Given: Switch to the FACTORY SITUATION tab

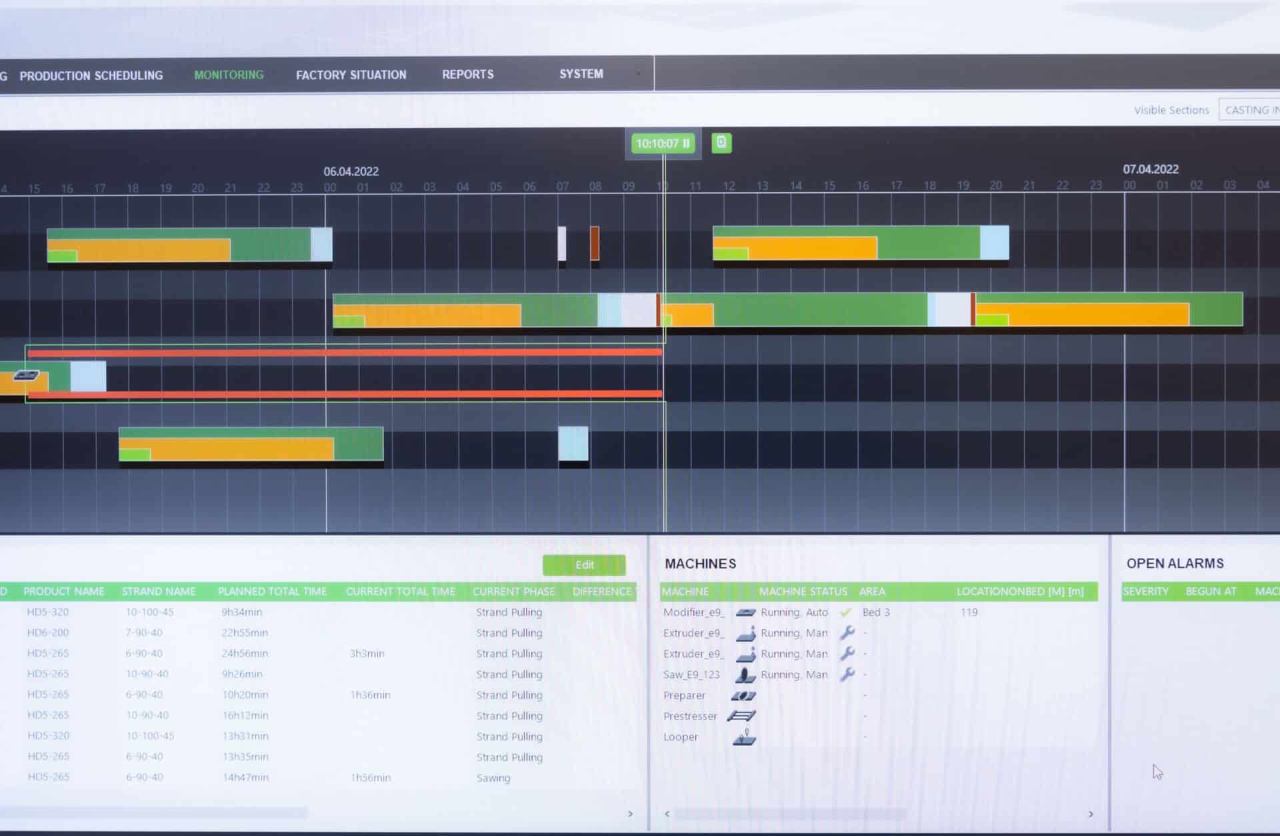Looking at the screenshot, I should tap(351, 75).
